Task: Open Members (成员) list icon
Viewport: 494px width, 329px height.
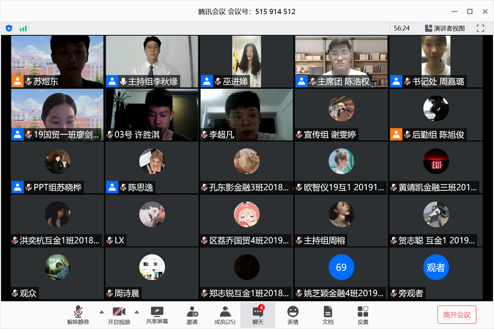Action: [x=224, y=315]
